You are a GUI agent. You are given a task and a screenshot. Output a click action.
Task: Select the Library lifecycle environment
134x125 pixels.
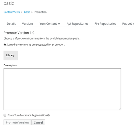(x=10, y=55)
